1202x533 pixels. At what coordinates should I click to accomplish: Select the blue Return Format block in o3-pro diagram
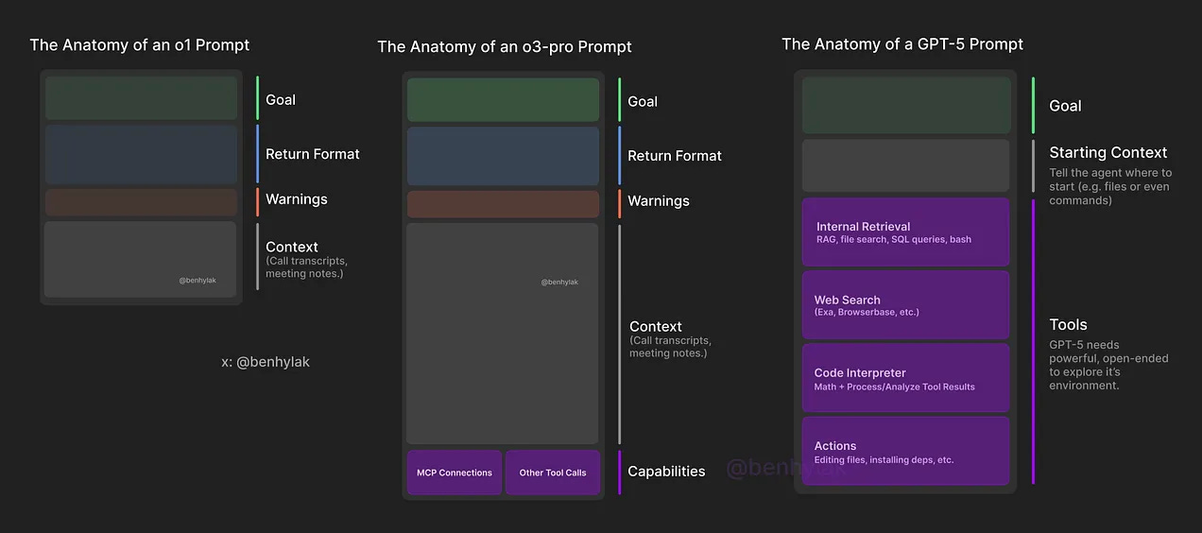pyautogui.click(x=504, y=156)
